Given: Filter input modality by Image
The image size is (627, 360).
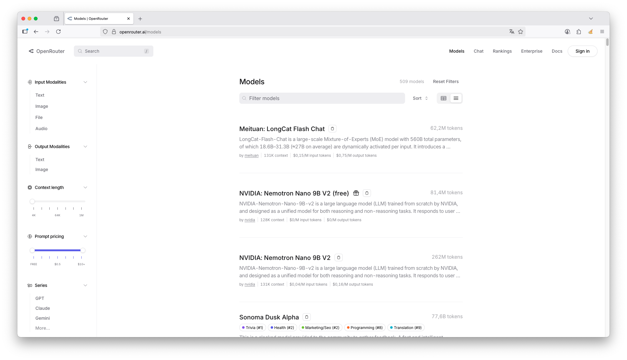Looking at the screenshot, I should pos(42,106).
